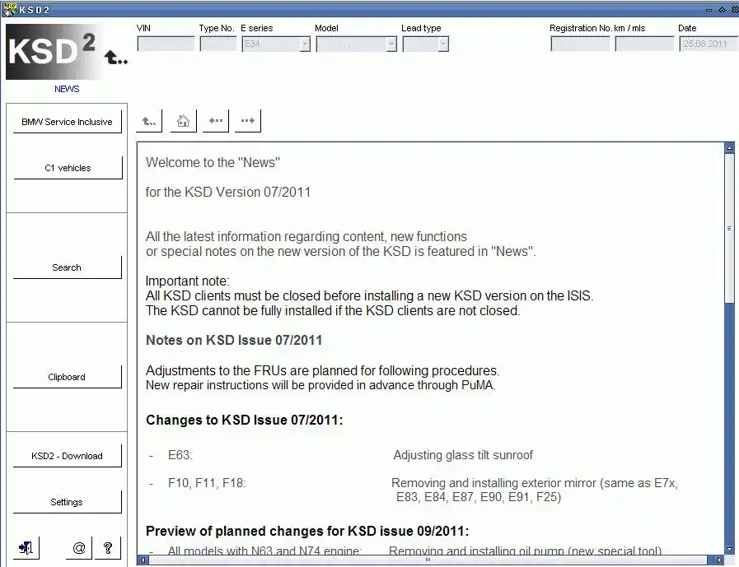Maximize the KSD2 window
Image resolution: width=739 pixels, height=567 pixels.
[722, 10]
